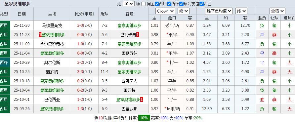Click the red 胜 result in 巴伦西亚 row

click(x=262, y=100)
